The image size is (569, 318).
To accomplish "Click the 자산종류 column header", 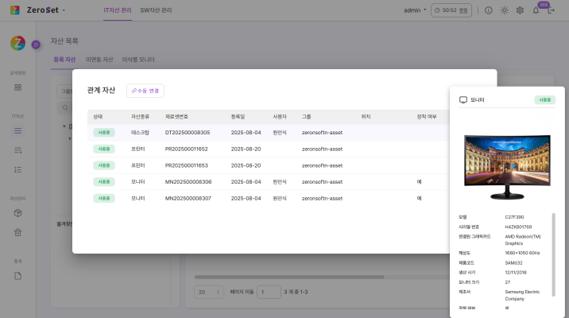I will click(140, 117).
